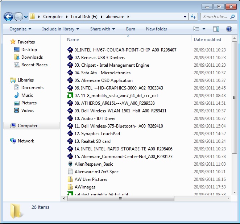Click the New folder button
This screenshot has width=240, height=224.
[x=157, y=29]
